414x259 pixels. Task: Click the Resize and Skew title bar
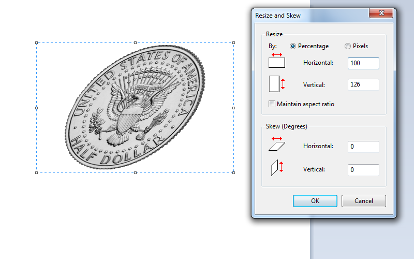pyautogui.click(x=310, y=16)
